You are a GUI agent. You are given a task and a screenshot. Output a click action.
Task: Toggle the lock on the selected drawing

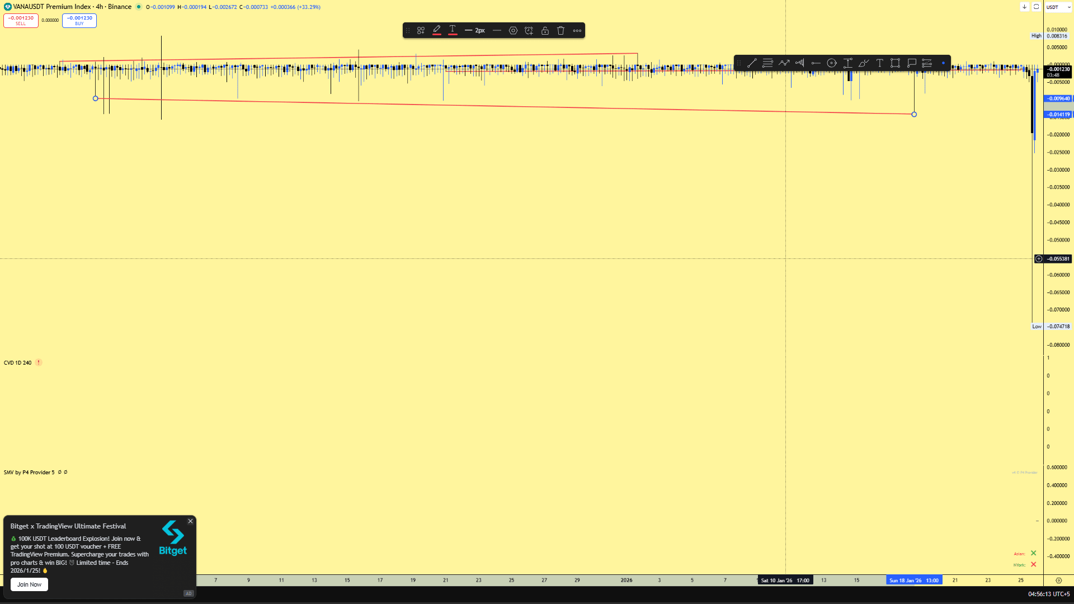pyautogui.click(x=545, y=31)
